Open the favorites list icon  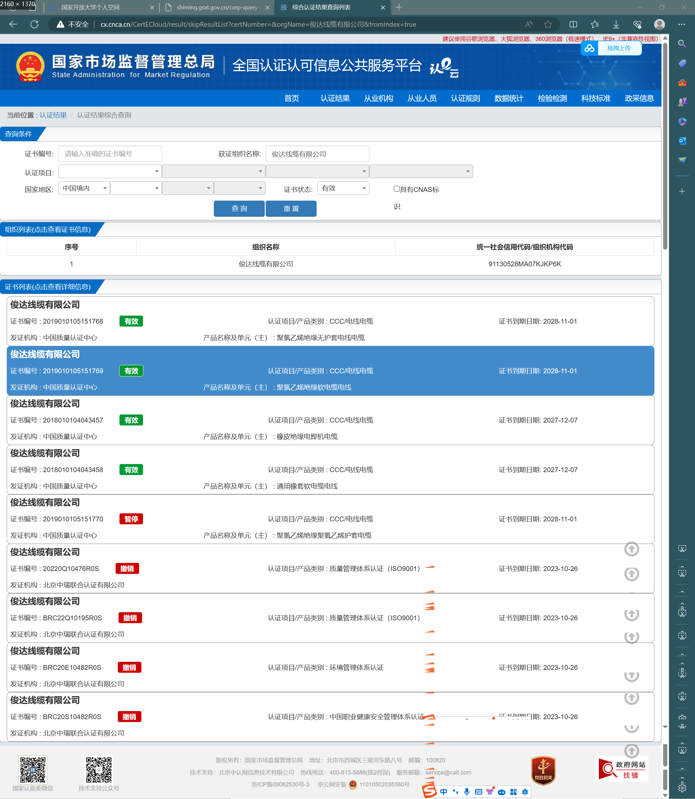pos(595,24)
